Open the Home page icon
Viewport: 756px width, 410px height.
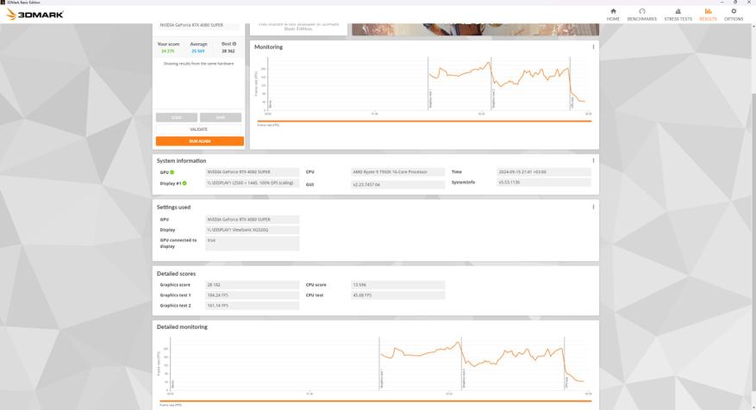point(613,11)
